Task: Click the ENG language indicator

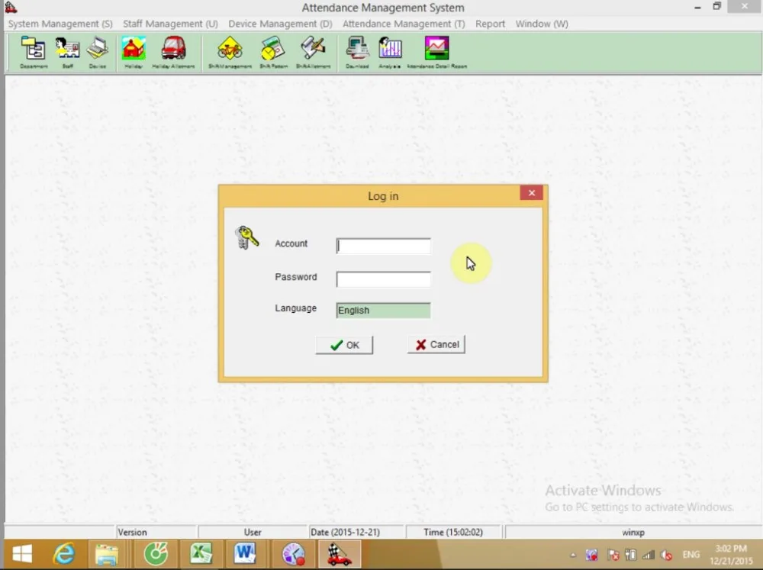Action: click(x=691, y=555)
